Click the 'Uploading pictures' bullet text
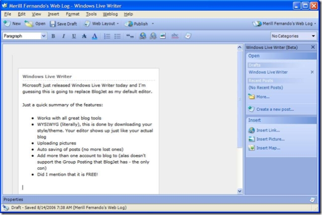The height and width of the screenshot is (215, 322). point(56,143)
